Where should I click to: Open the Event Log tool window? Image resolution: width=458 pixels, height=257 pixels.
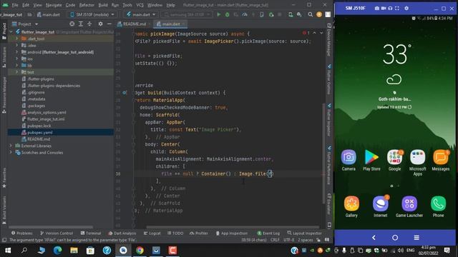(x=268, y=233)
